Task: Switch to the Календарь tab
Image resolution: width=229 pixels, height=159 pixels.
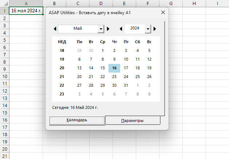Action: 77,121
